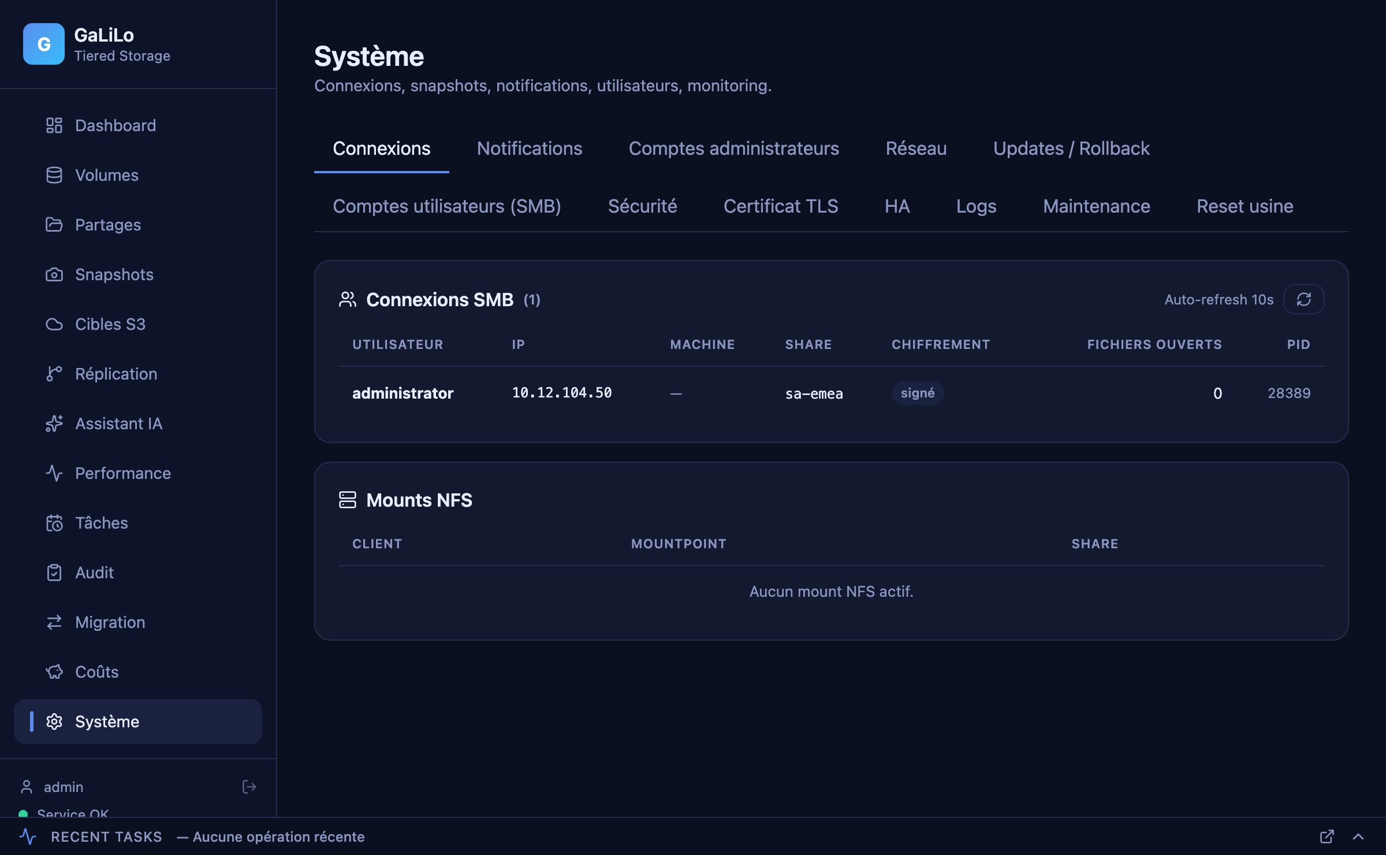Click the MOUNTPOINT column header
The width and height of the screenshot is (1386, 855).
[x=679, y=544]
